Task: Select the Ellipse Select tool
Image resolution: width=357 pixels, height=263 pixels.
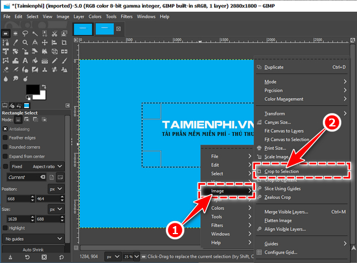Action: tap(15, 33)
